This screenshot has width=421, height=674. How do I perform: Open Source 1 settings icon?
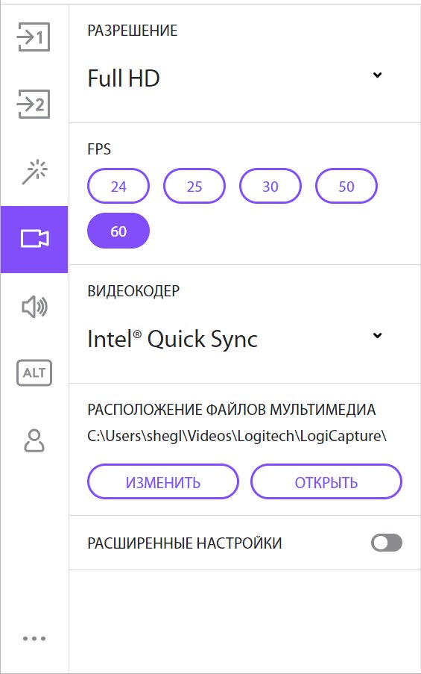tap(34, 37)
